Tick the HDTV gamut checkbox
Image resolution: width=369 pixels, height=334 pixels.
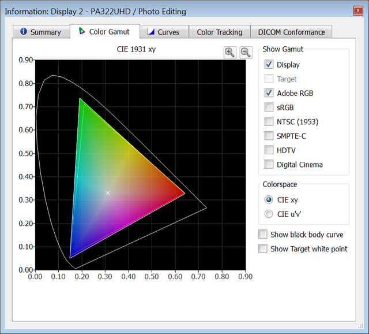tap(269, 150)
